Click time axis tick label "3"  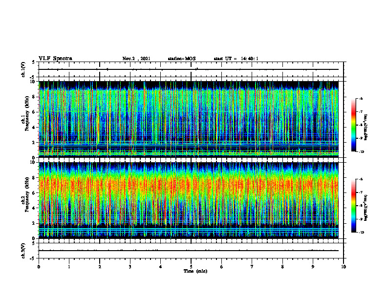pos(130,267)
